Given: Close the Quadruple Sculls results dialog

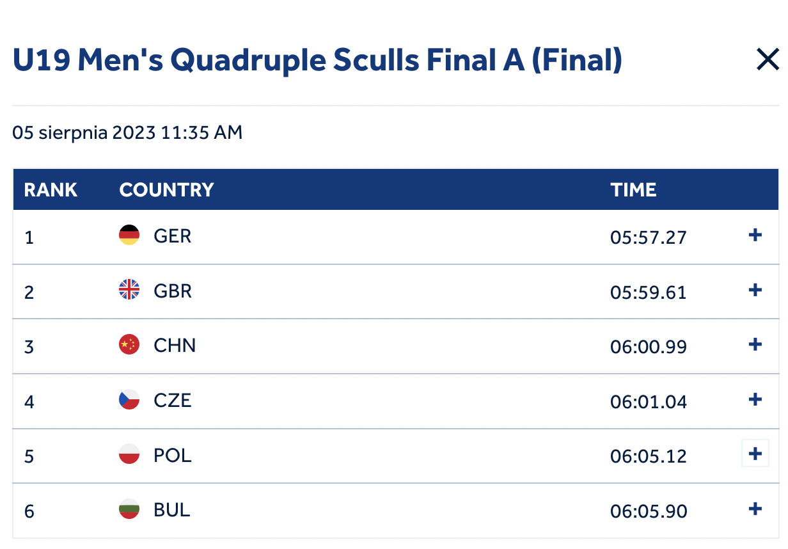Looking at the screenshot, I should pos(768,60).
